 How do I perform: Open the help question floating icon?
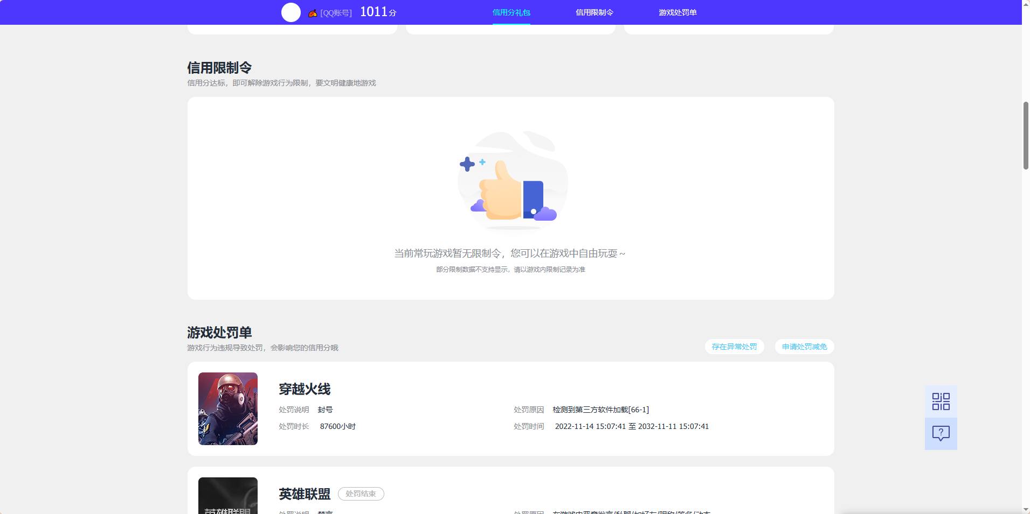(x=941, y=434)
